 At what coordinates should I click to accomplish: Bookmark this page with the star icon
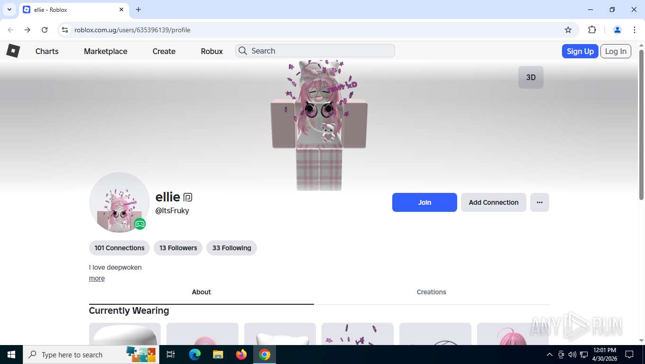point(568,30)
